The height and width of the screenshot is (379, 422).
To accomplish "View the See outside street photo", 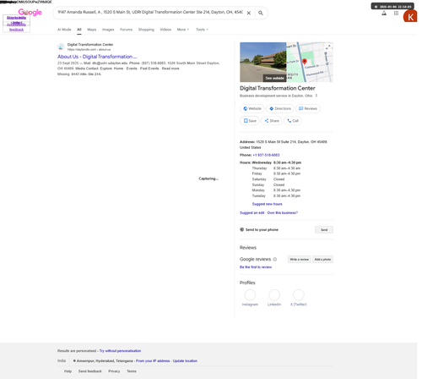I will [x=263, y=62].
